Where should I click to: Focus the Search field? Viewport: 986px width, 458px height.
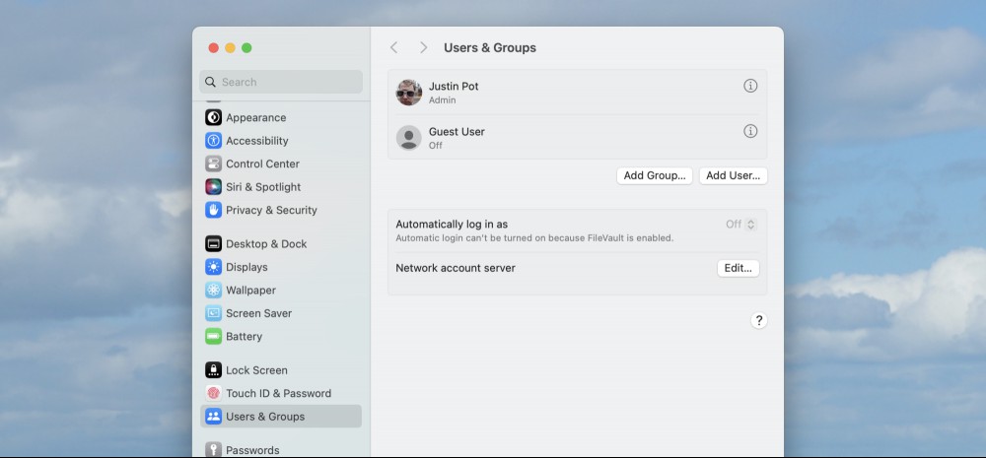(x=281, y=82)
